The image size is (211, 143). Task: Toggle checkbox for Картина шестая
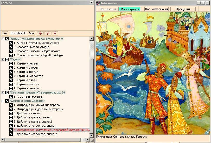tap(11, 84)
